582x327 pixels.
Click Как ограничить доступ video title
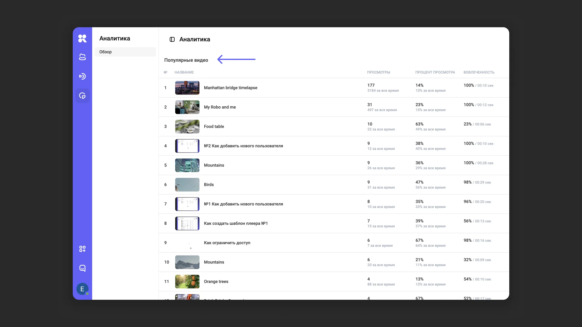[x=227, y=243]
